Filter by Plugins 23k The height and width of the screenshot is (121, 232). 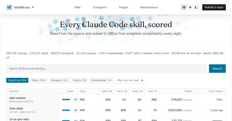click(x=79, y=80)
